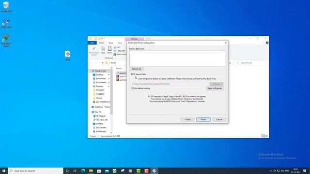Click the Search PCSX box in Explorer

tap(251, 63)
